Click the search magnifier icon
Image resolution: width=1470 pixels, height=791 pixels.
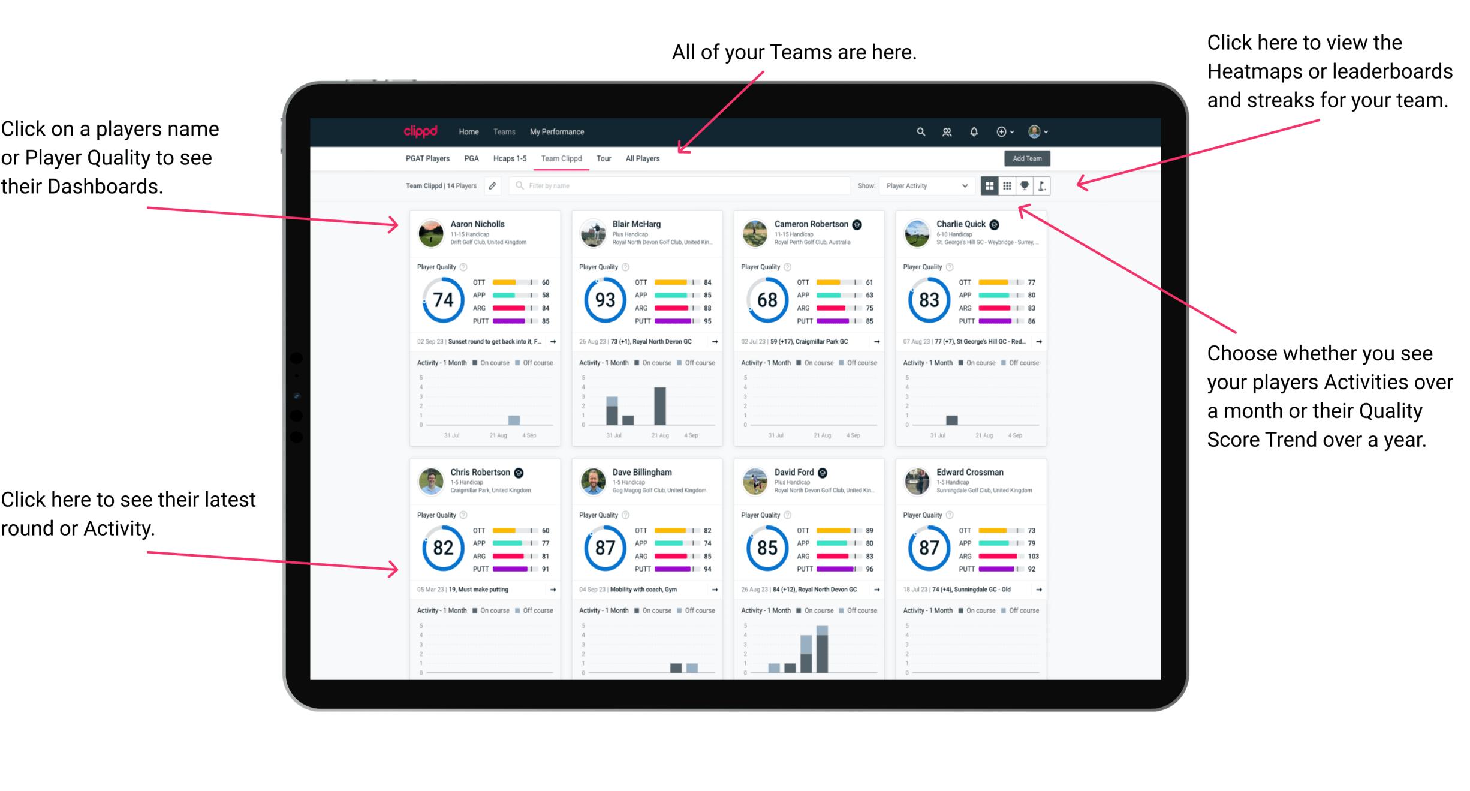(x=920, y=131)
